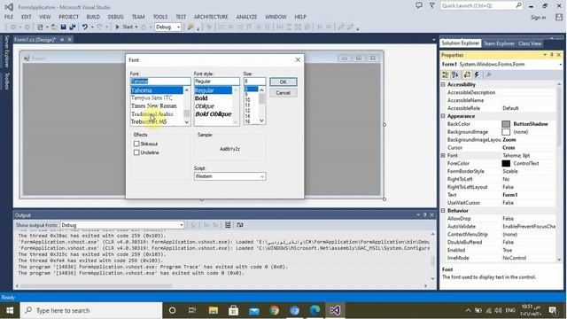Image resolution: width=567 pixels, height=319 pixels.
Task: Open the Start button dropdown arrow
Action: pos(136,27)
